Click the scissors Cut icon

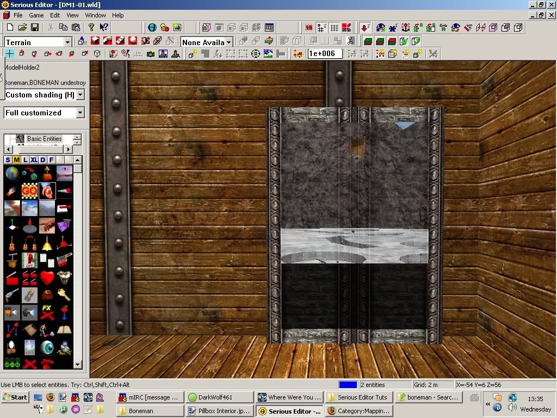pos(51,27)
